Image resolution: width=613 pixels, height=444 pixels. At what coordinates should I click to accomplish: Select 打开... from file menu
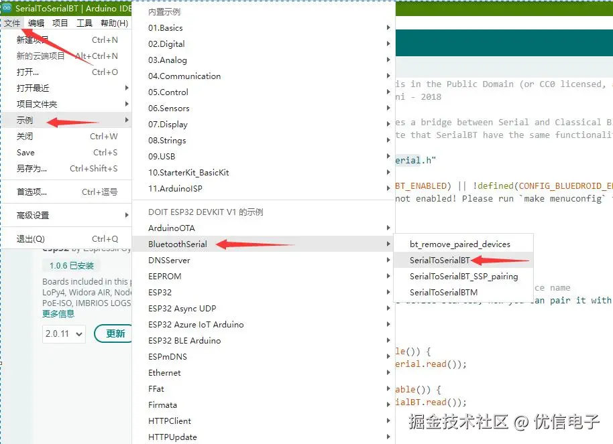[x=67, y=72]
